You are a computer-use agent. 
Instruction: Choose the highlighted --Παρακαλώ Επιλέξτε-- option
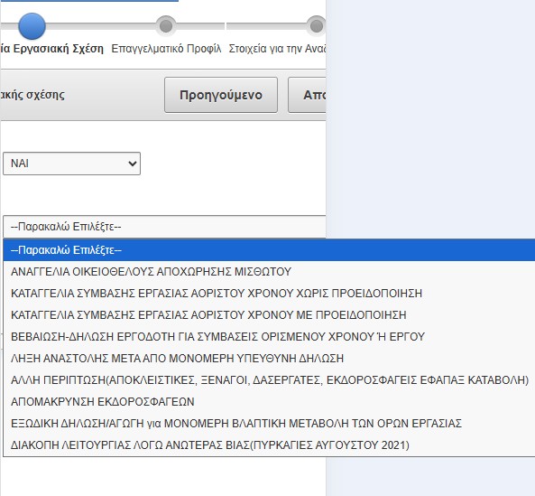pos(269,250)
